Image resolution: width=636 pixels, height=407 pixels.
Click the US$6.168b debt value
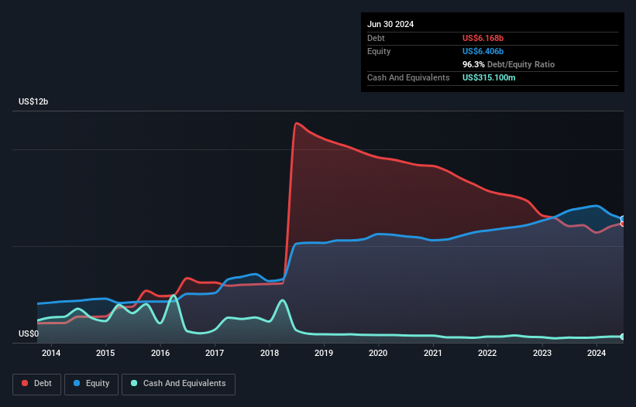pyautogui.click(x=483, y=38)
